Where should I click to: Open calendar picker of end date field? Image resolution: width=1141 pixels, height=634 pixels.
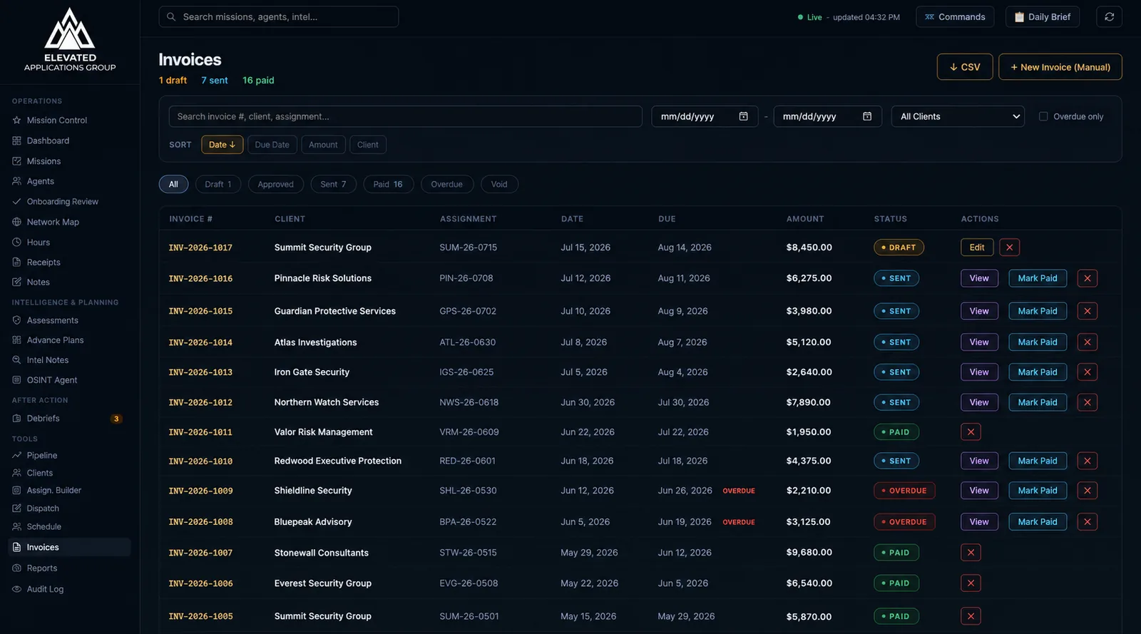click(x=867, y=116)
